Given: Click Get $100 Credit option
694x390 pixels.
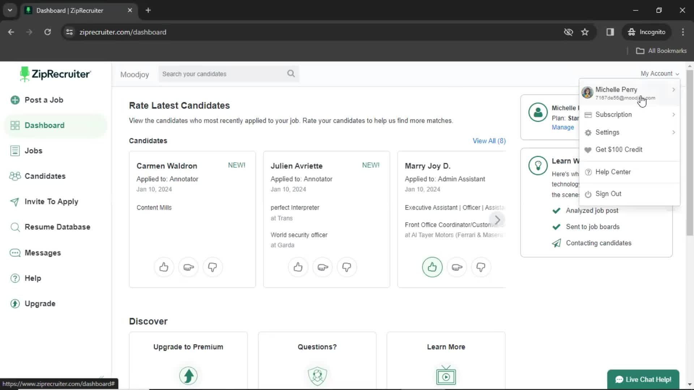Looking at the screenshot, I should pos(619,149).
